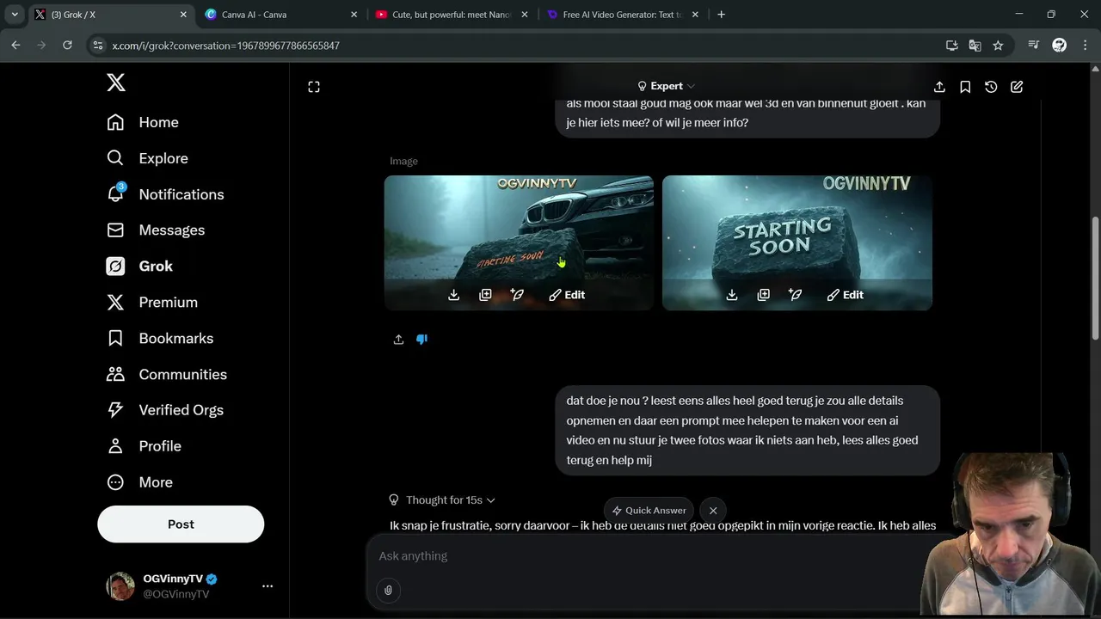Bookmark this page with star icon
Viewport: 1101px width, 619px height.
click(998, 46)
